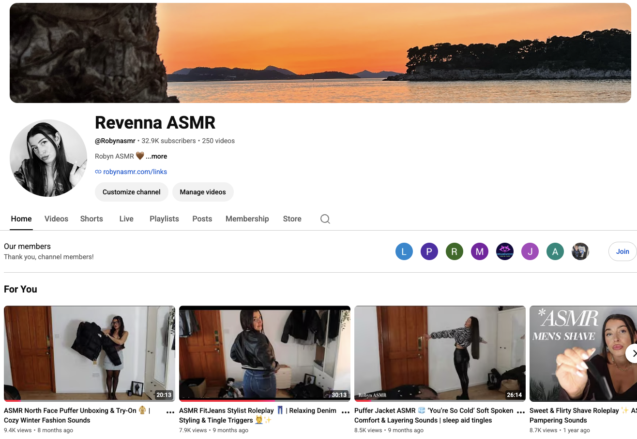
Task: Click member avatar with letter L
Action: pyautogui.click(x=404, y=251)
